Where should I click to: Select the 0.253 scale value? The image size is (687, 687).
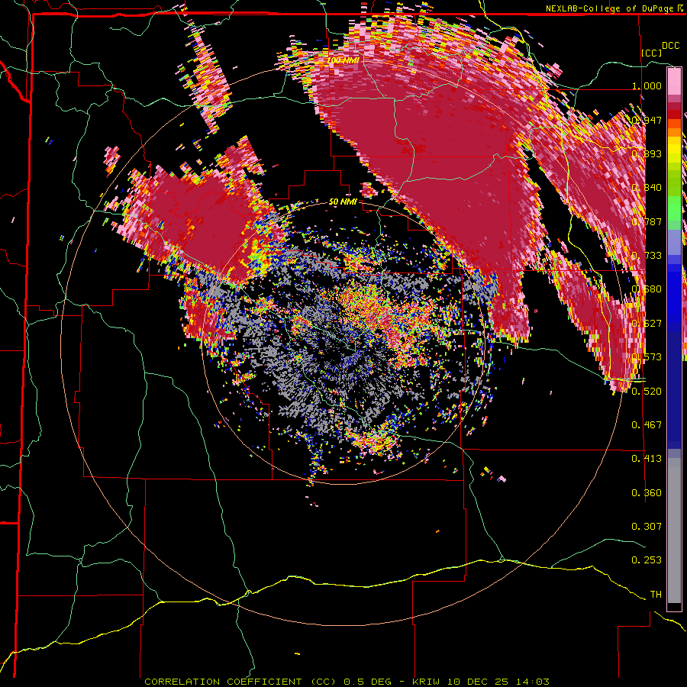[x=647, y=560]
